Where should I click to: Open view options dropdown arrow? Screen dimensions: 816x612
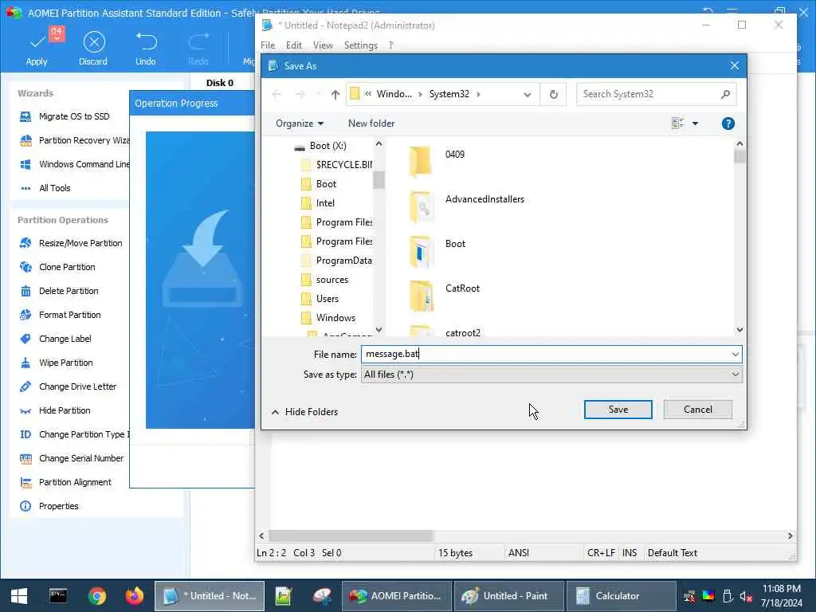coord(695,124)
